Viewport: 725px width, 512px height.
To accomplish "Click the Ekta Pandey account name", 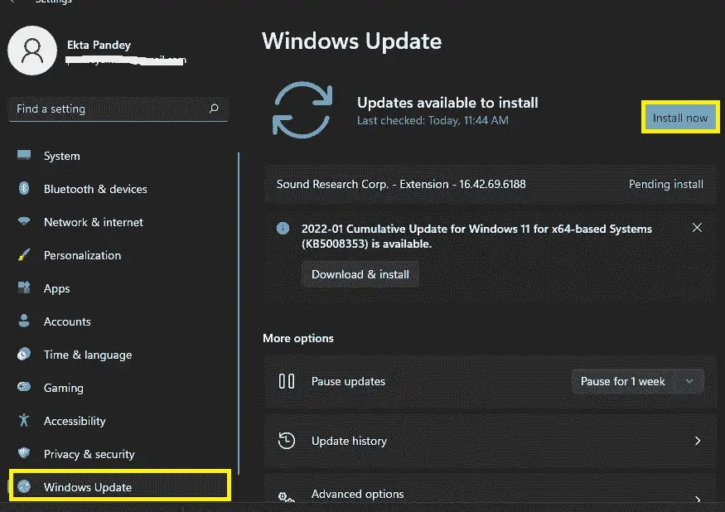I will (x=99, y=45).
